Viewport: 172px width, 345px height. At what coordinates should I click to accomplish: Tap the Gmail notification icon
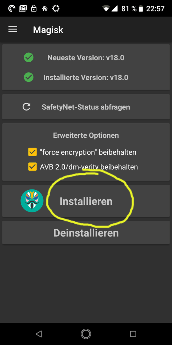point(23,9)
